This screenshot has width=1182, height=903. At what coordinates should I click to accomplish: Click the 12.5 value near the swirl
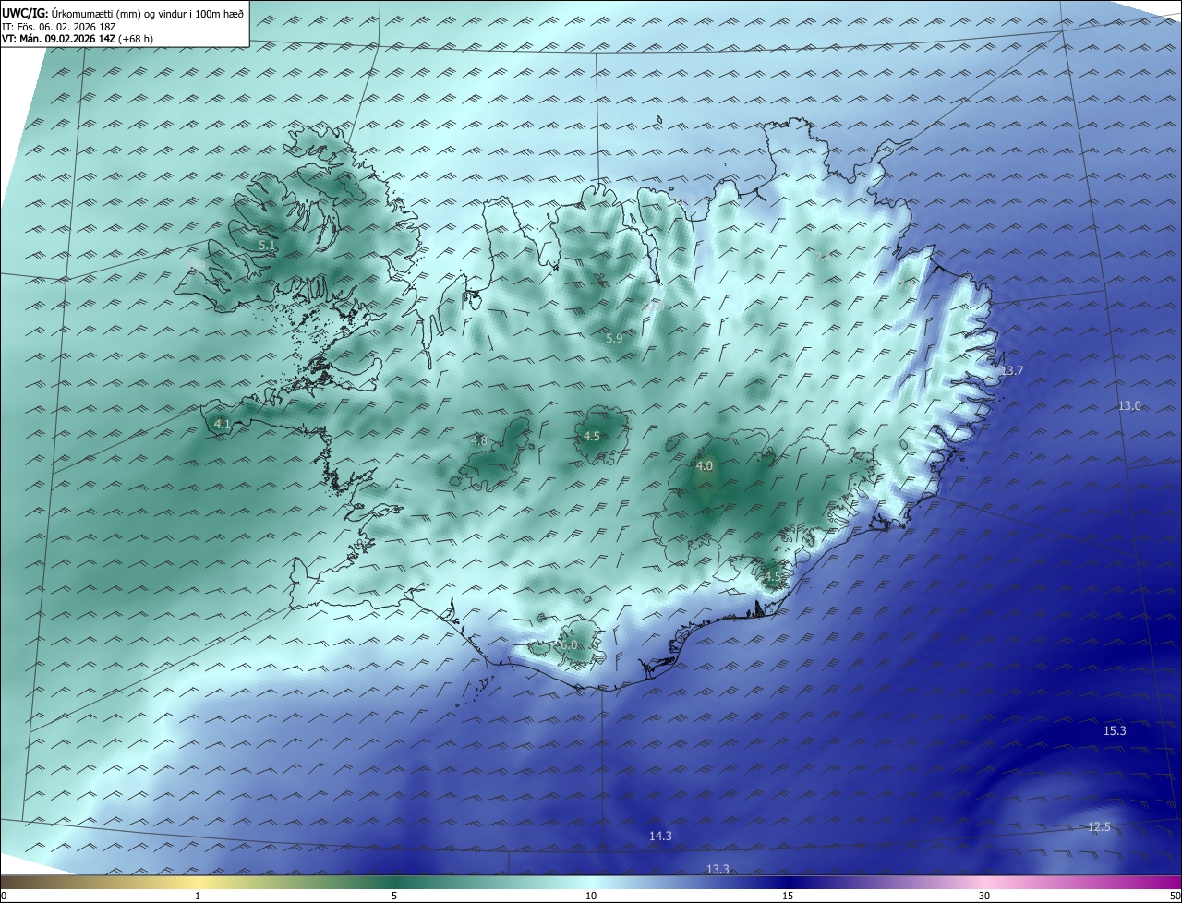(1099, 826)
